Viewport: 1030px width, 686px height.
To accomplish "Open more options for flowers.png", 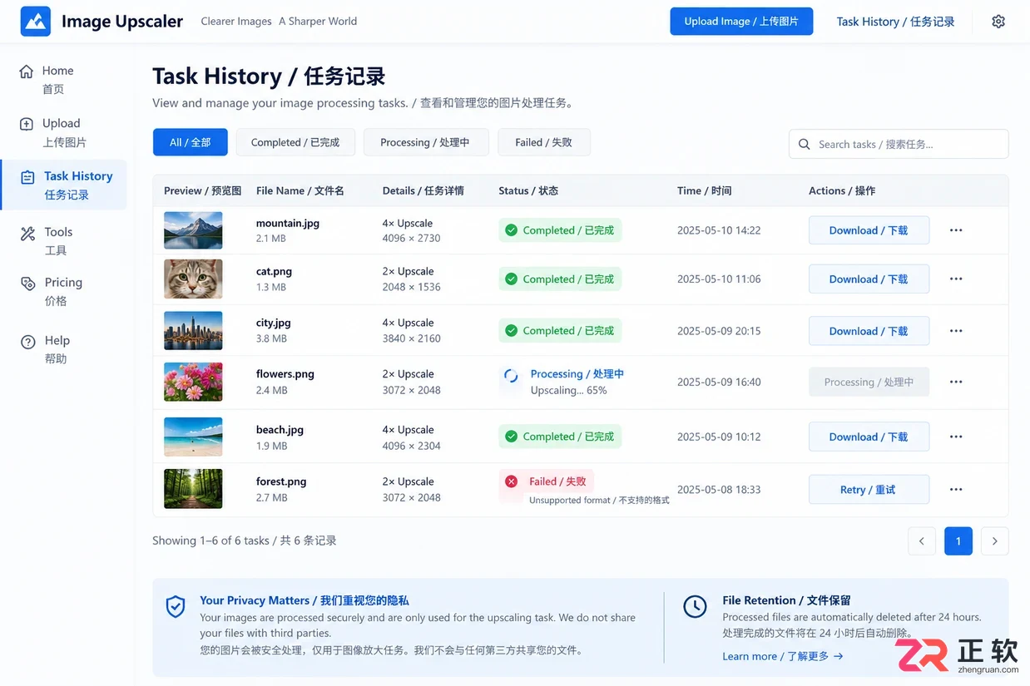I will pos(956,382).
